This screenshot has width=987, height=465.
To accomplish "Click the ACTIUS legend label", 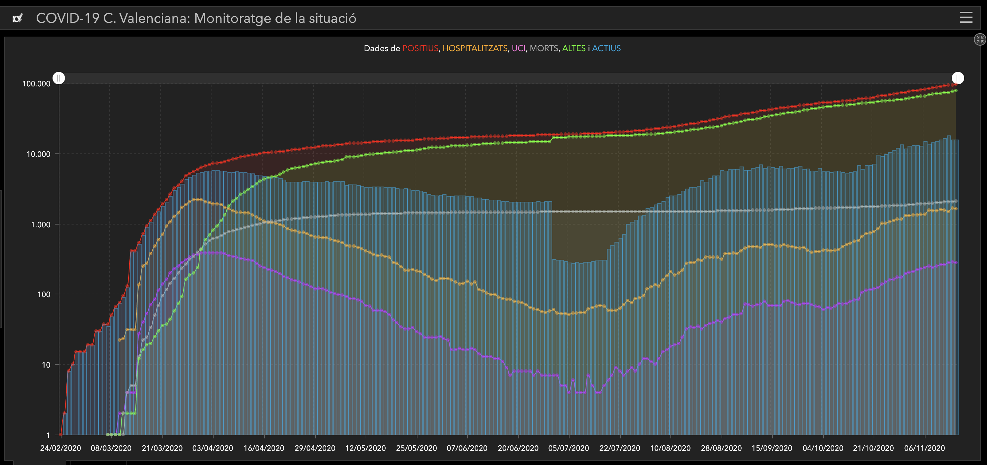I will click(x=606, y=49).
